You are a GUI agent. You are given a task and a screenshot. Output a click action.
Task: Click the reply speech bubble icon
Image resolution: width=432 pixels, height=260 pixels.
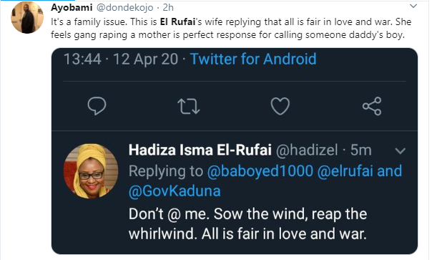point(97,106)
